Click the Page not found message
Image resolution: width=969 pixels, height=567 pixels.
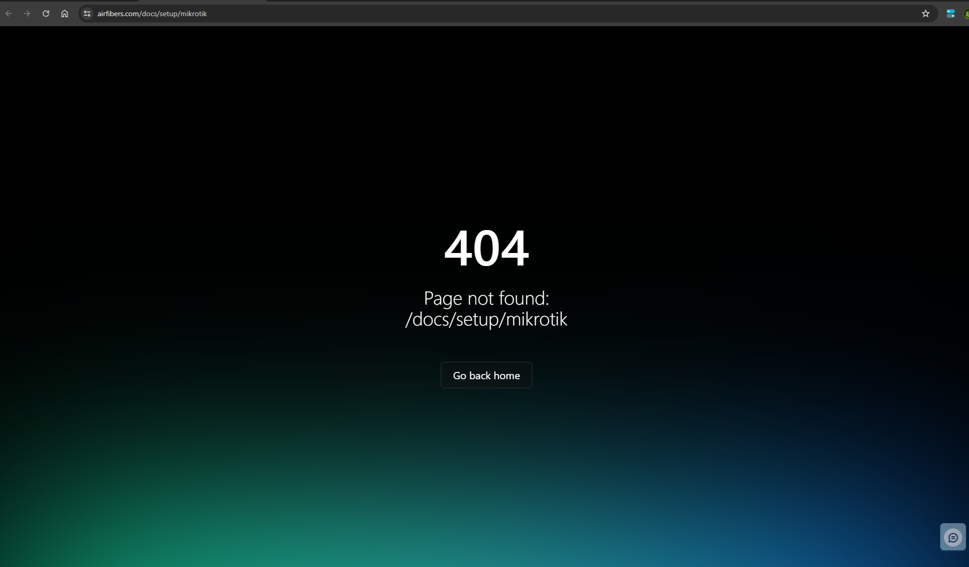(x=486, y=298)
